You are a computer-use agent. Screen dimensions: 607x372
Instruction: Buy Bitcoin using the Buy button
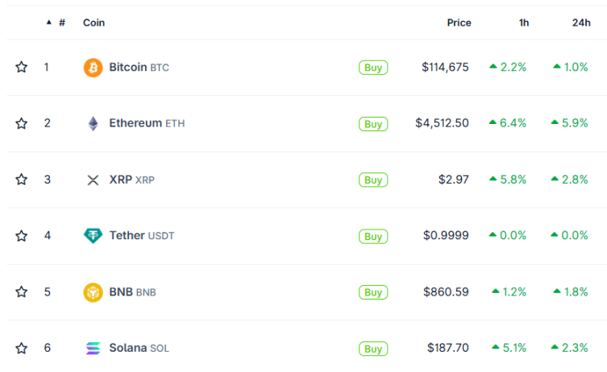coord(373,68)
